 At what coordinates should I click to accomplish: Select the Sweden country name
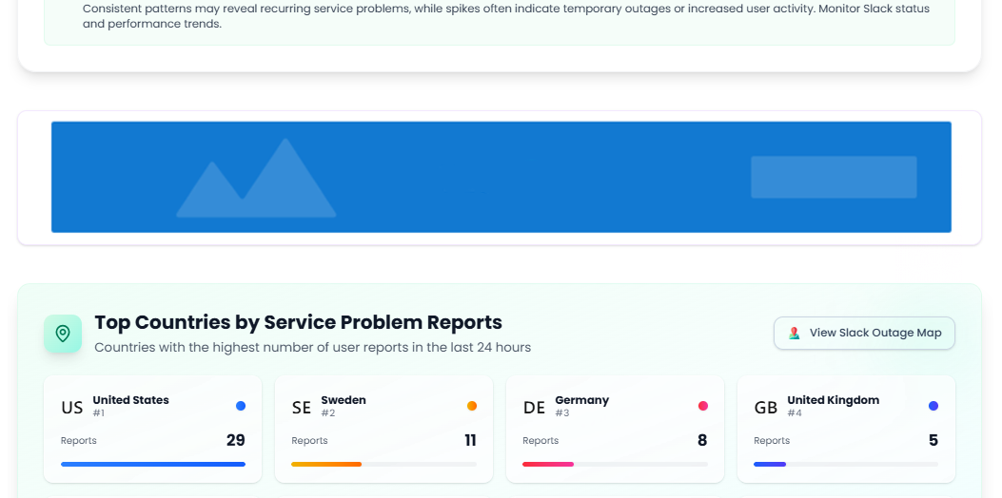[344, 400]
